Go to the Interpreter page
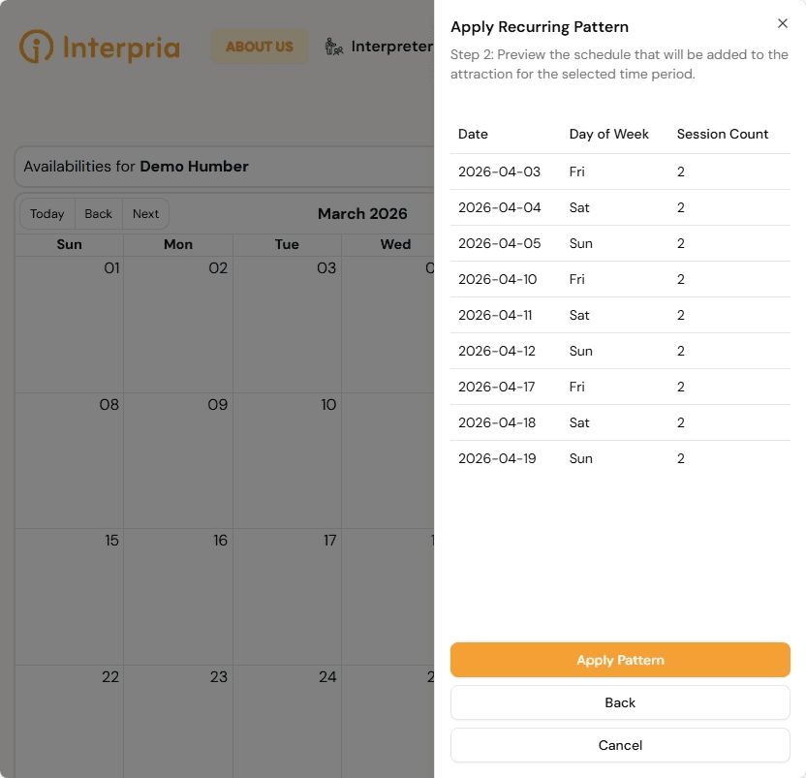This screenshot has width=806, height=778. click(x=392, y=46)
